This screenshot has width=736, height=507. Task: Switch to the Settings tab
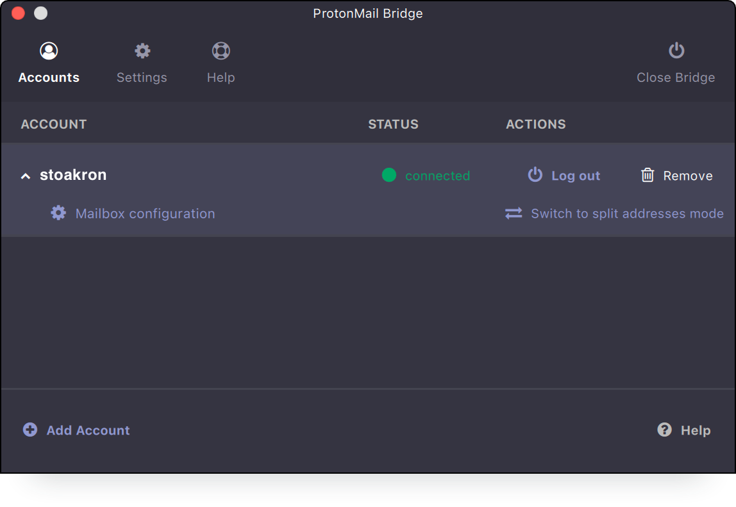pos(142,63)
